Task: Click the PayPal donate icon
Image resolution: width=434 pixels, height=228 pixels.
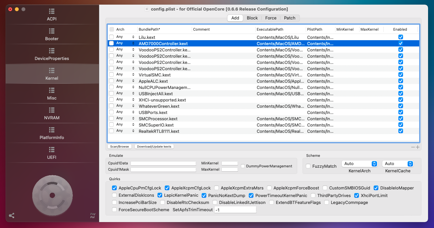Action: (93, 215)
